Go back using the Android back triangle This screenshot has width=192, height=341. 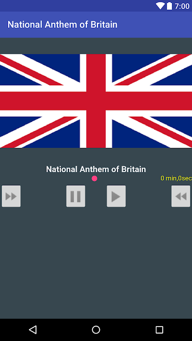33,329
